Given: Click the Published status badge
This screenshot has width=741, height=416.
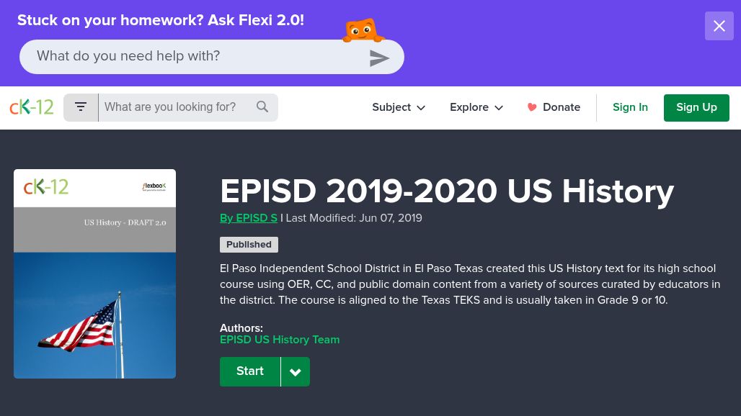Looking at the screenshot, I should tap(249, 245).
